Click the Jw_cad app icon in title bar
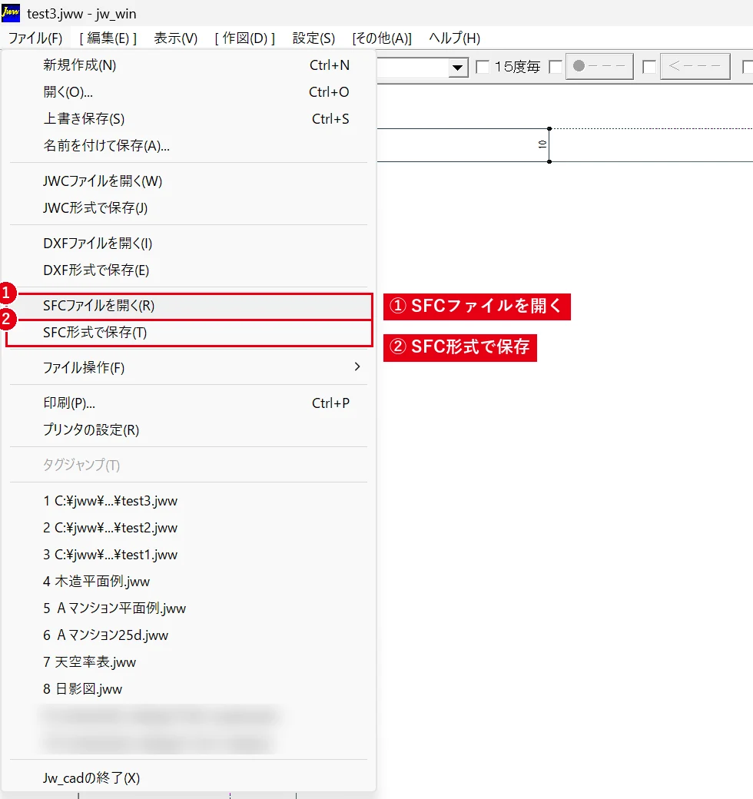 pyautogui.click(x=10, y=13)
